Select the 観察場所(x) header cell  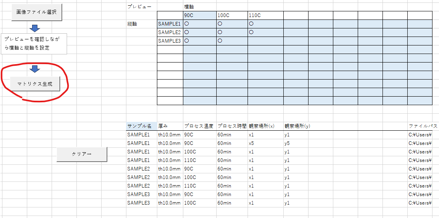pos(265,126)
